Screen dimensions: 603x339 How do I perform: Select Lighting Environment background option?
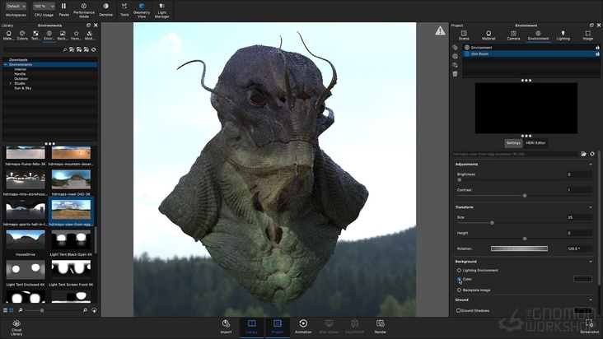click(459, 270)
